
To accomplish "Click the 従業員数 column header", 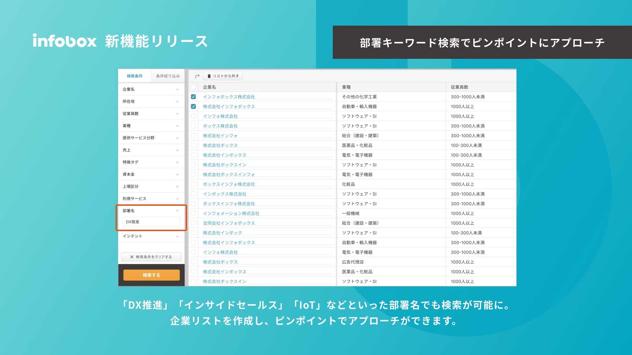I will [459, 87].
